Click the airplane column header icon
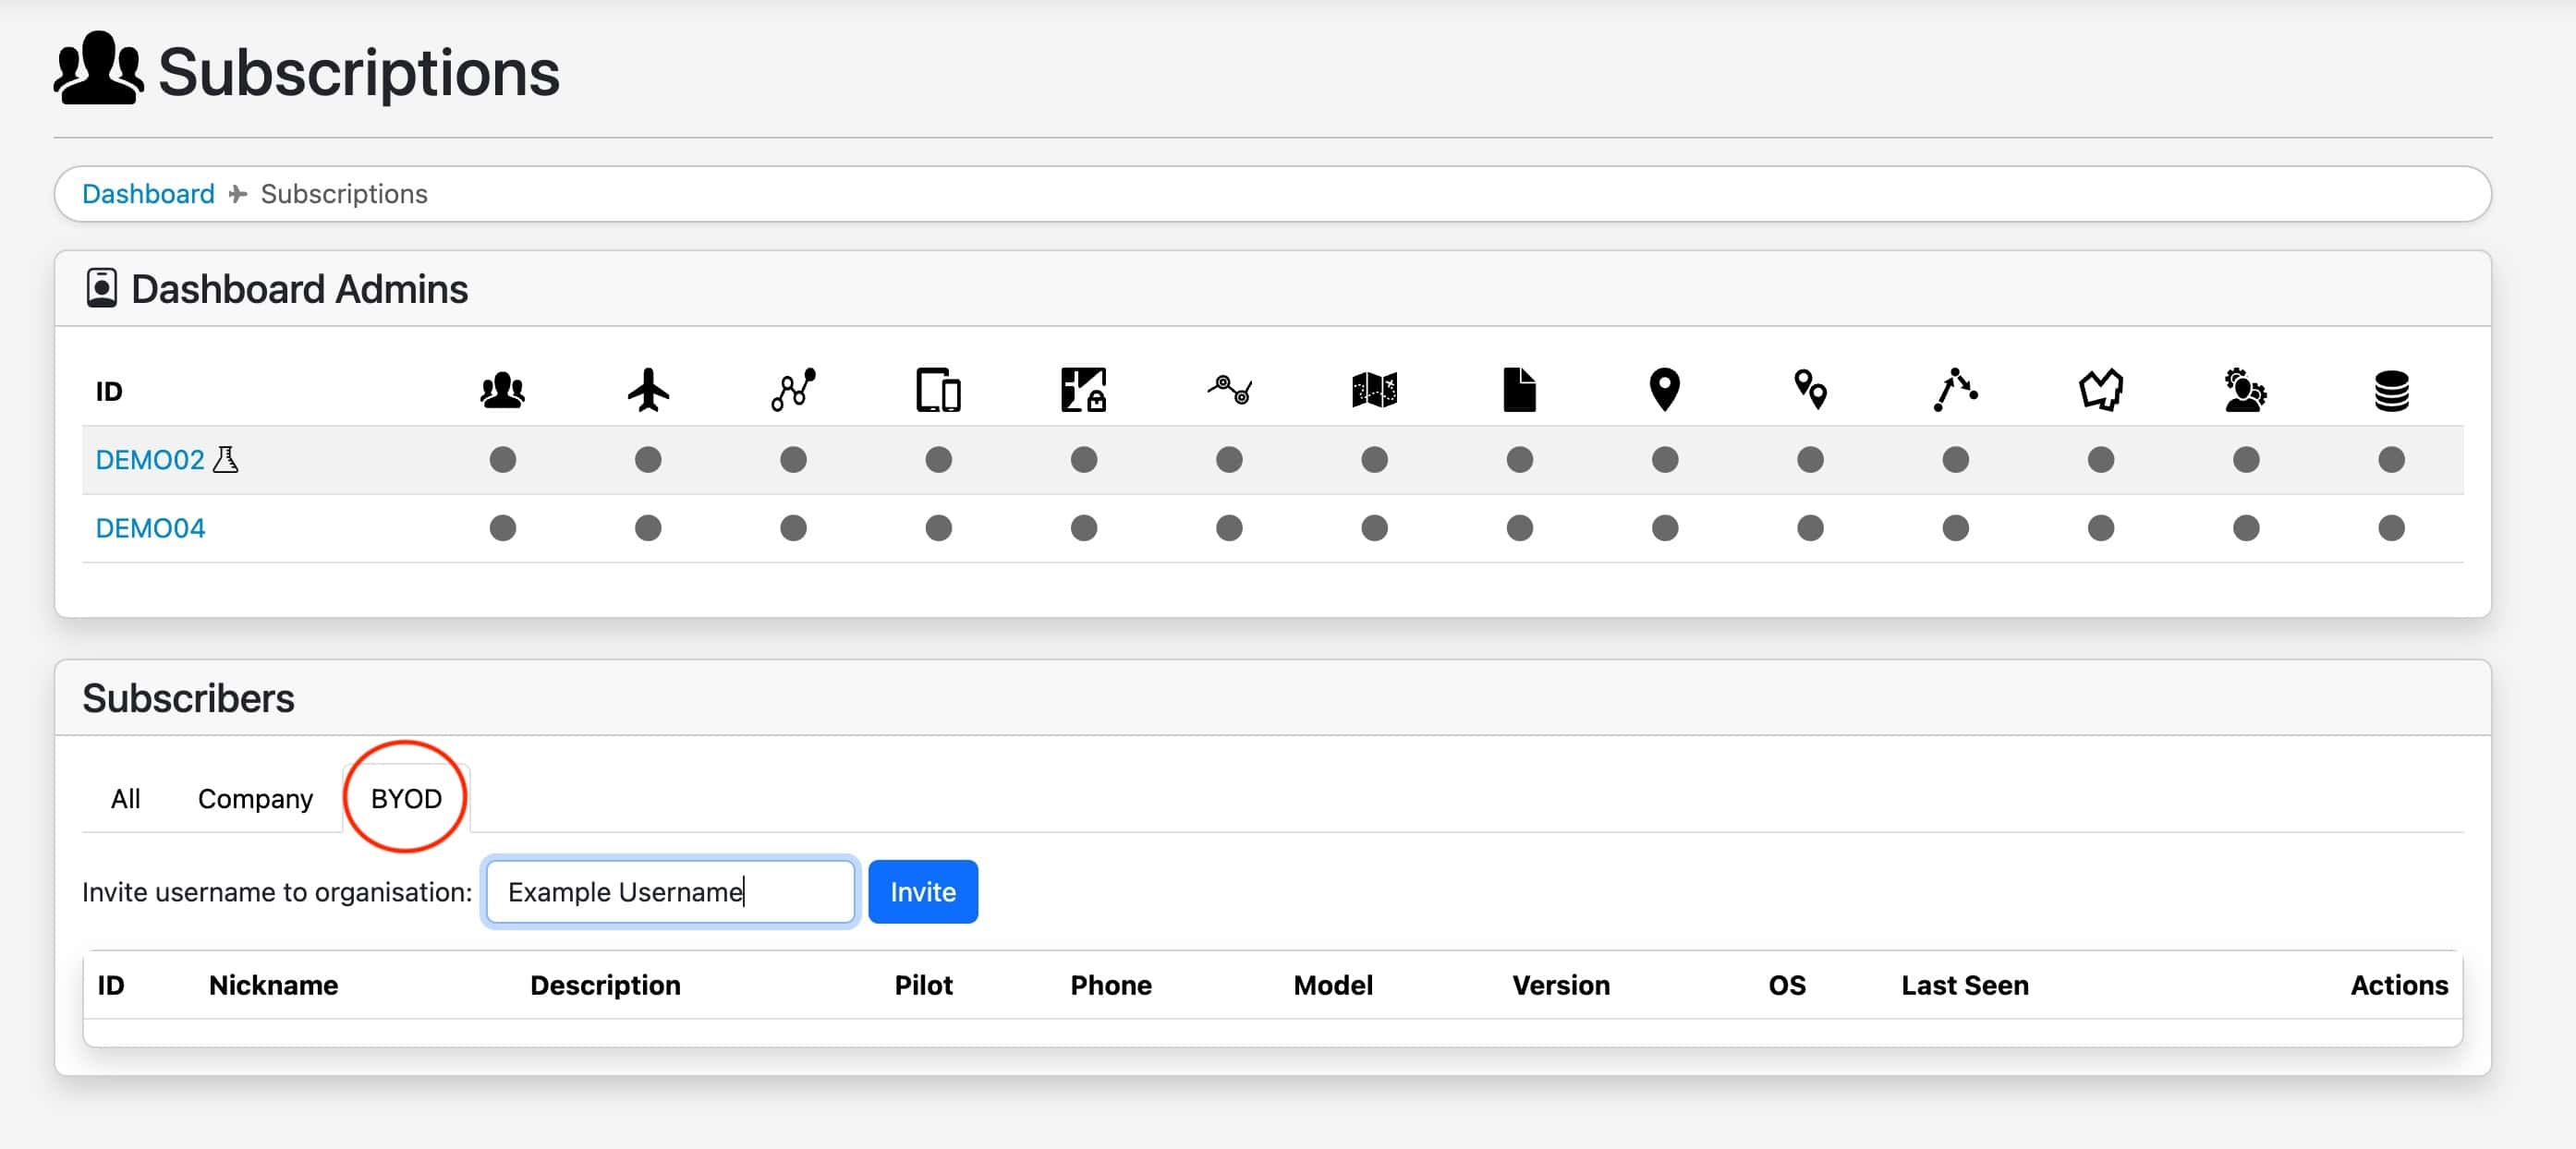Image resolution: width=2576 pixels, height=1149 pixels. pyautogui.click(x=648, y=390)
